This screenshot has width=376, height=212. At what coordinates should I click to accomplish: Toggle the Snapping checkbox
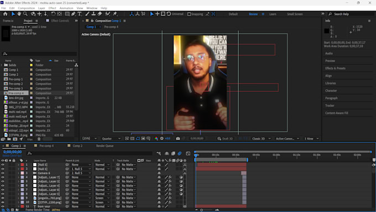[x=189, y=14]
